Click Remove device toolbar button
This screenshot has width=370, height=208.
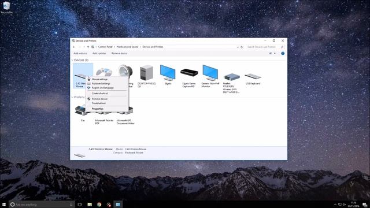pyautogui.click(x=119, y=53)
